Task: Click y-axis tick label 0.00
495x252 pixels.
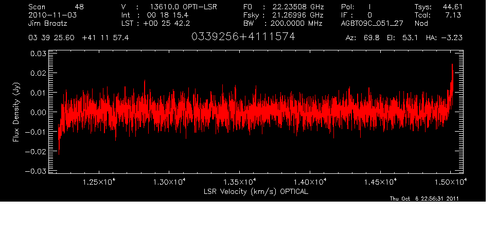Action: point(38,112)
